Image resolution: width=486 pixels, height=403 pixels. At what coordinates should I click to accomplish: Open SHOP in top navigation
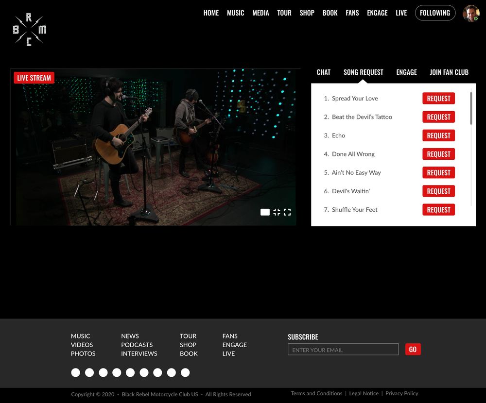307,13
